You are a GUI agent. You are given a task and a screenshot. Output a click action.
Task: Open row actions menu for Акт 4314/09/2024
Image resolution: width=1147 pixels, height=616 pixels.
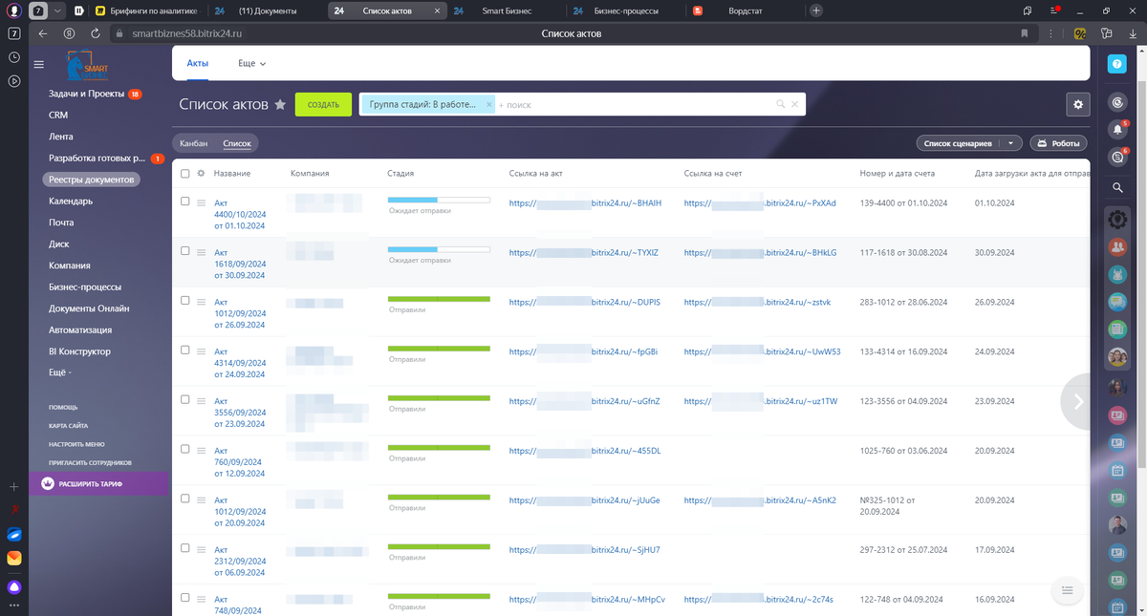coord(201,351)
